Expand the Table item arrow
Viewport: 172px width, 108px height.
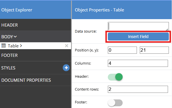[21, 46]
